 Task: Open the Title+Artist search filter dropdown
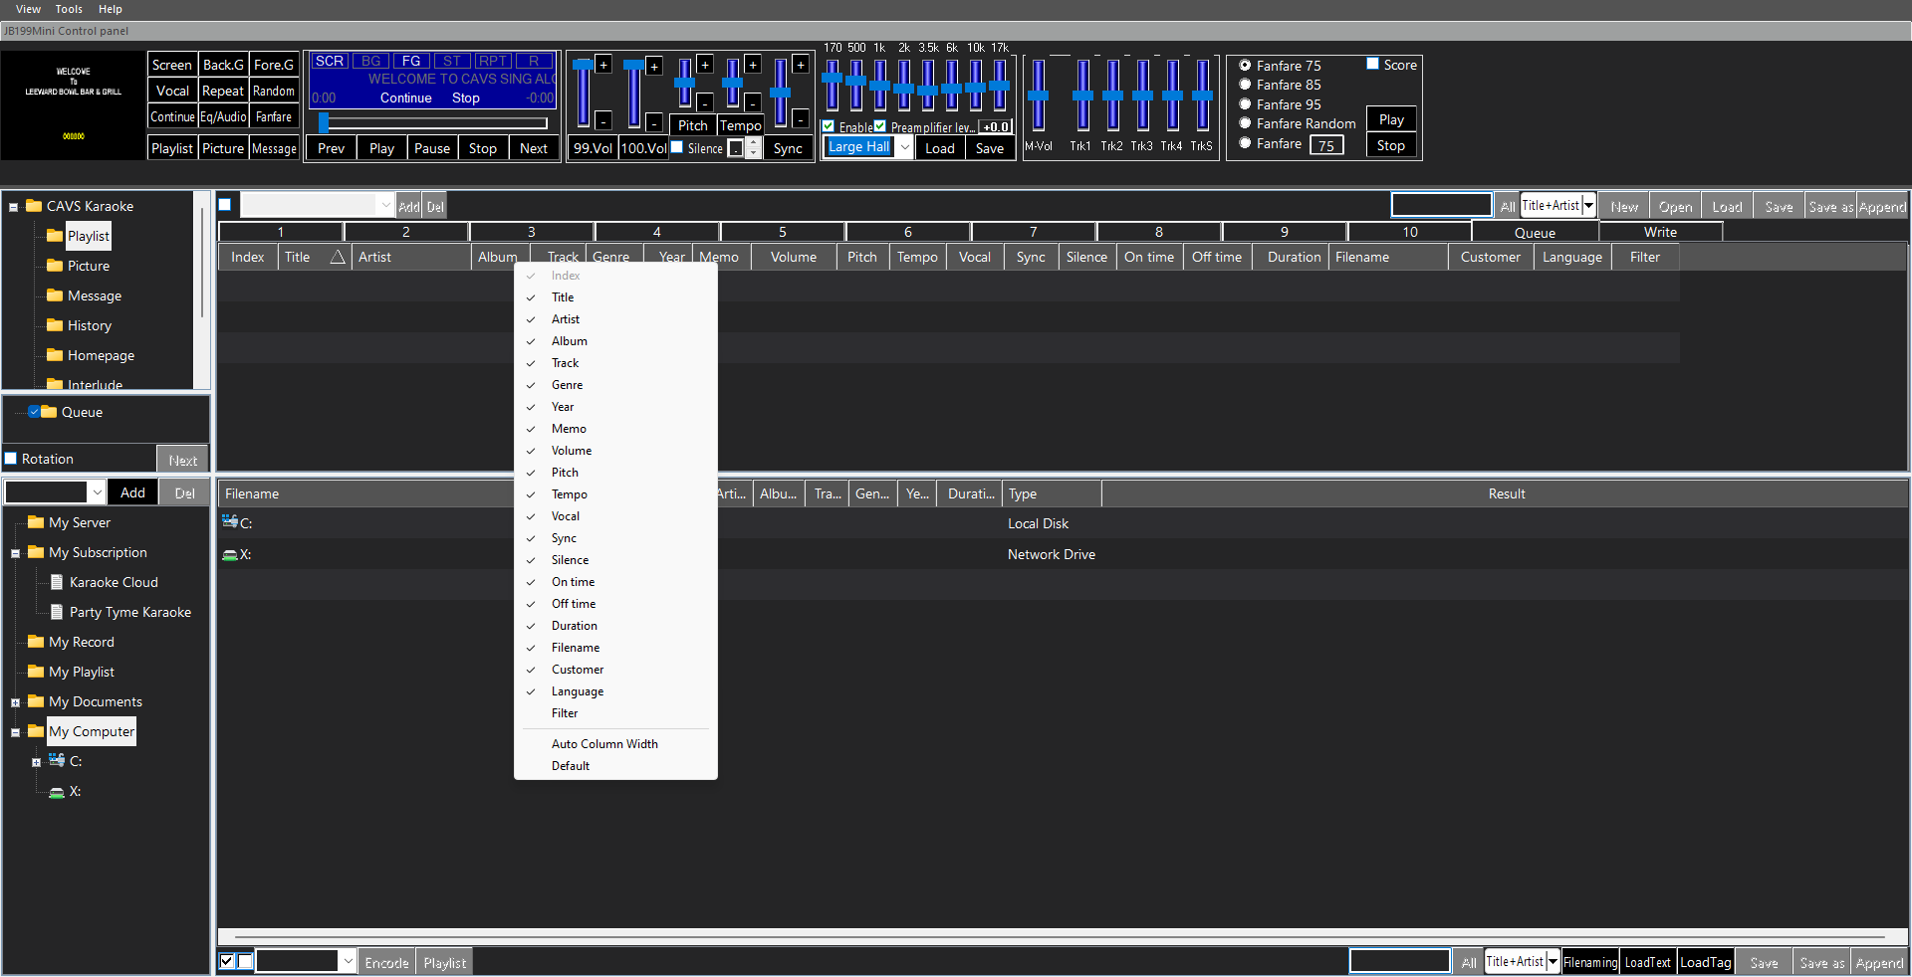click(x=1588, y=206)
